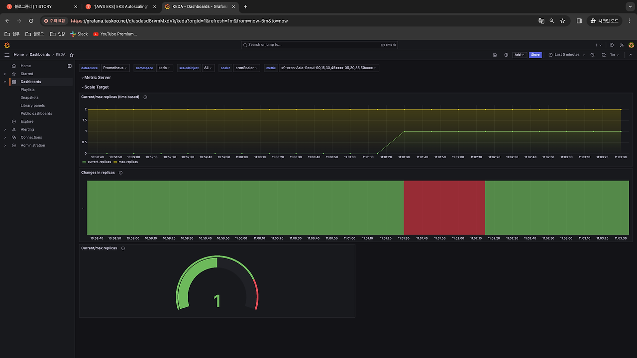The height and width of the screenshot is (358, 637).
Task: Open Snapshots in the sidebar
Action: point(29,97)
